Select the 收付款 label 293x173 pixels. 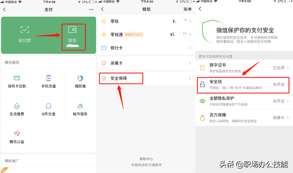(x=25, y=41)
